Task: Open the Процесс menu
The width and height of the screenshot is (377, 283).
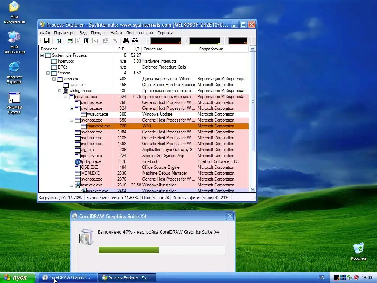Action: (99, 33)
